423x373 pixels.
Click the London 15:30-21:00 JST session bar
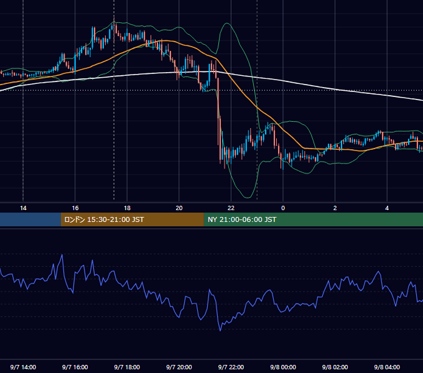coord(132,219)
